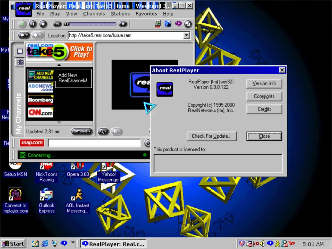The height and width of the screenshot is (249, 332).
Task: Click the rewind button on player
Action: (x=57, y=24)
